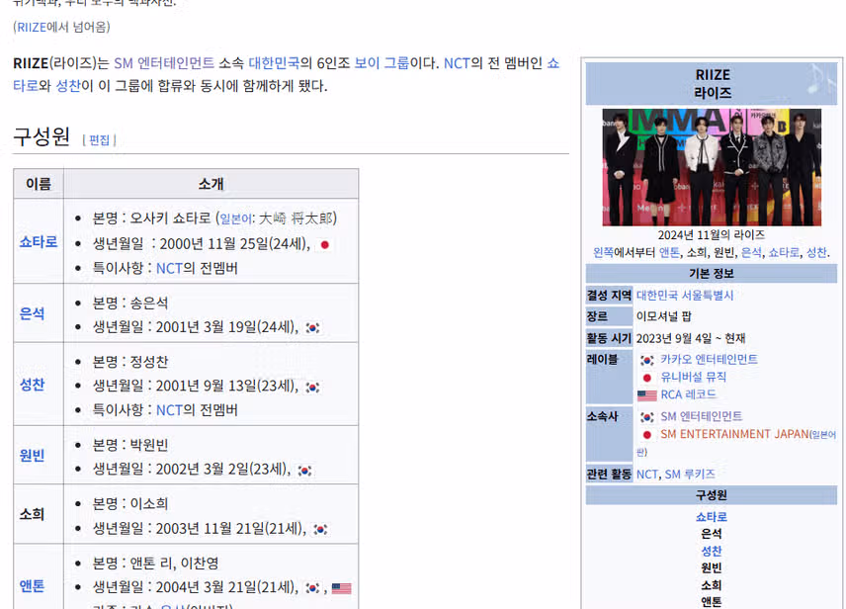
Task: Open the red SM ENTERTAINMENT JAPAN link
Action: 734,434
